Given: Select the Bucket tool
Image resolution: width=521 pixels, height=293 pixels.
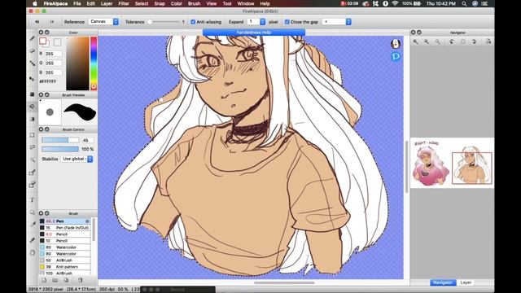Looking at the screenshot, I should point(33,107).
